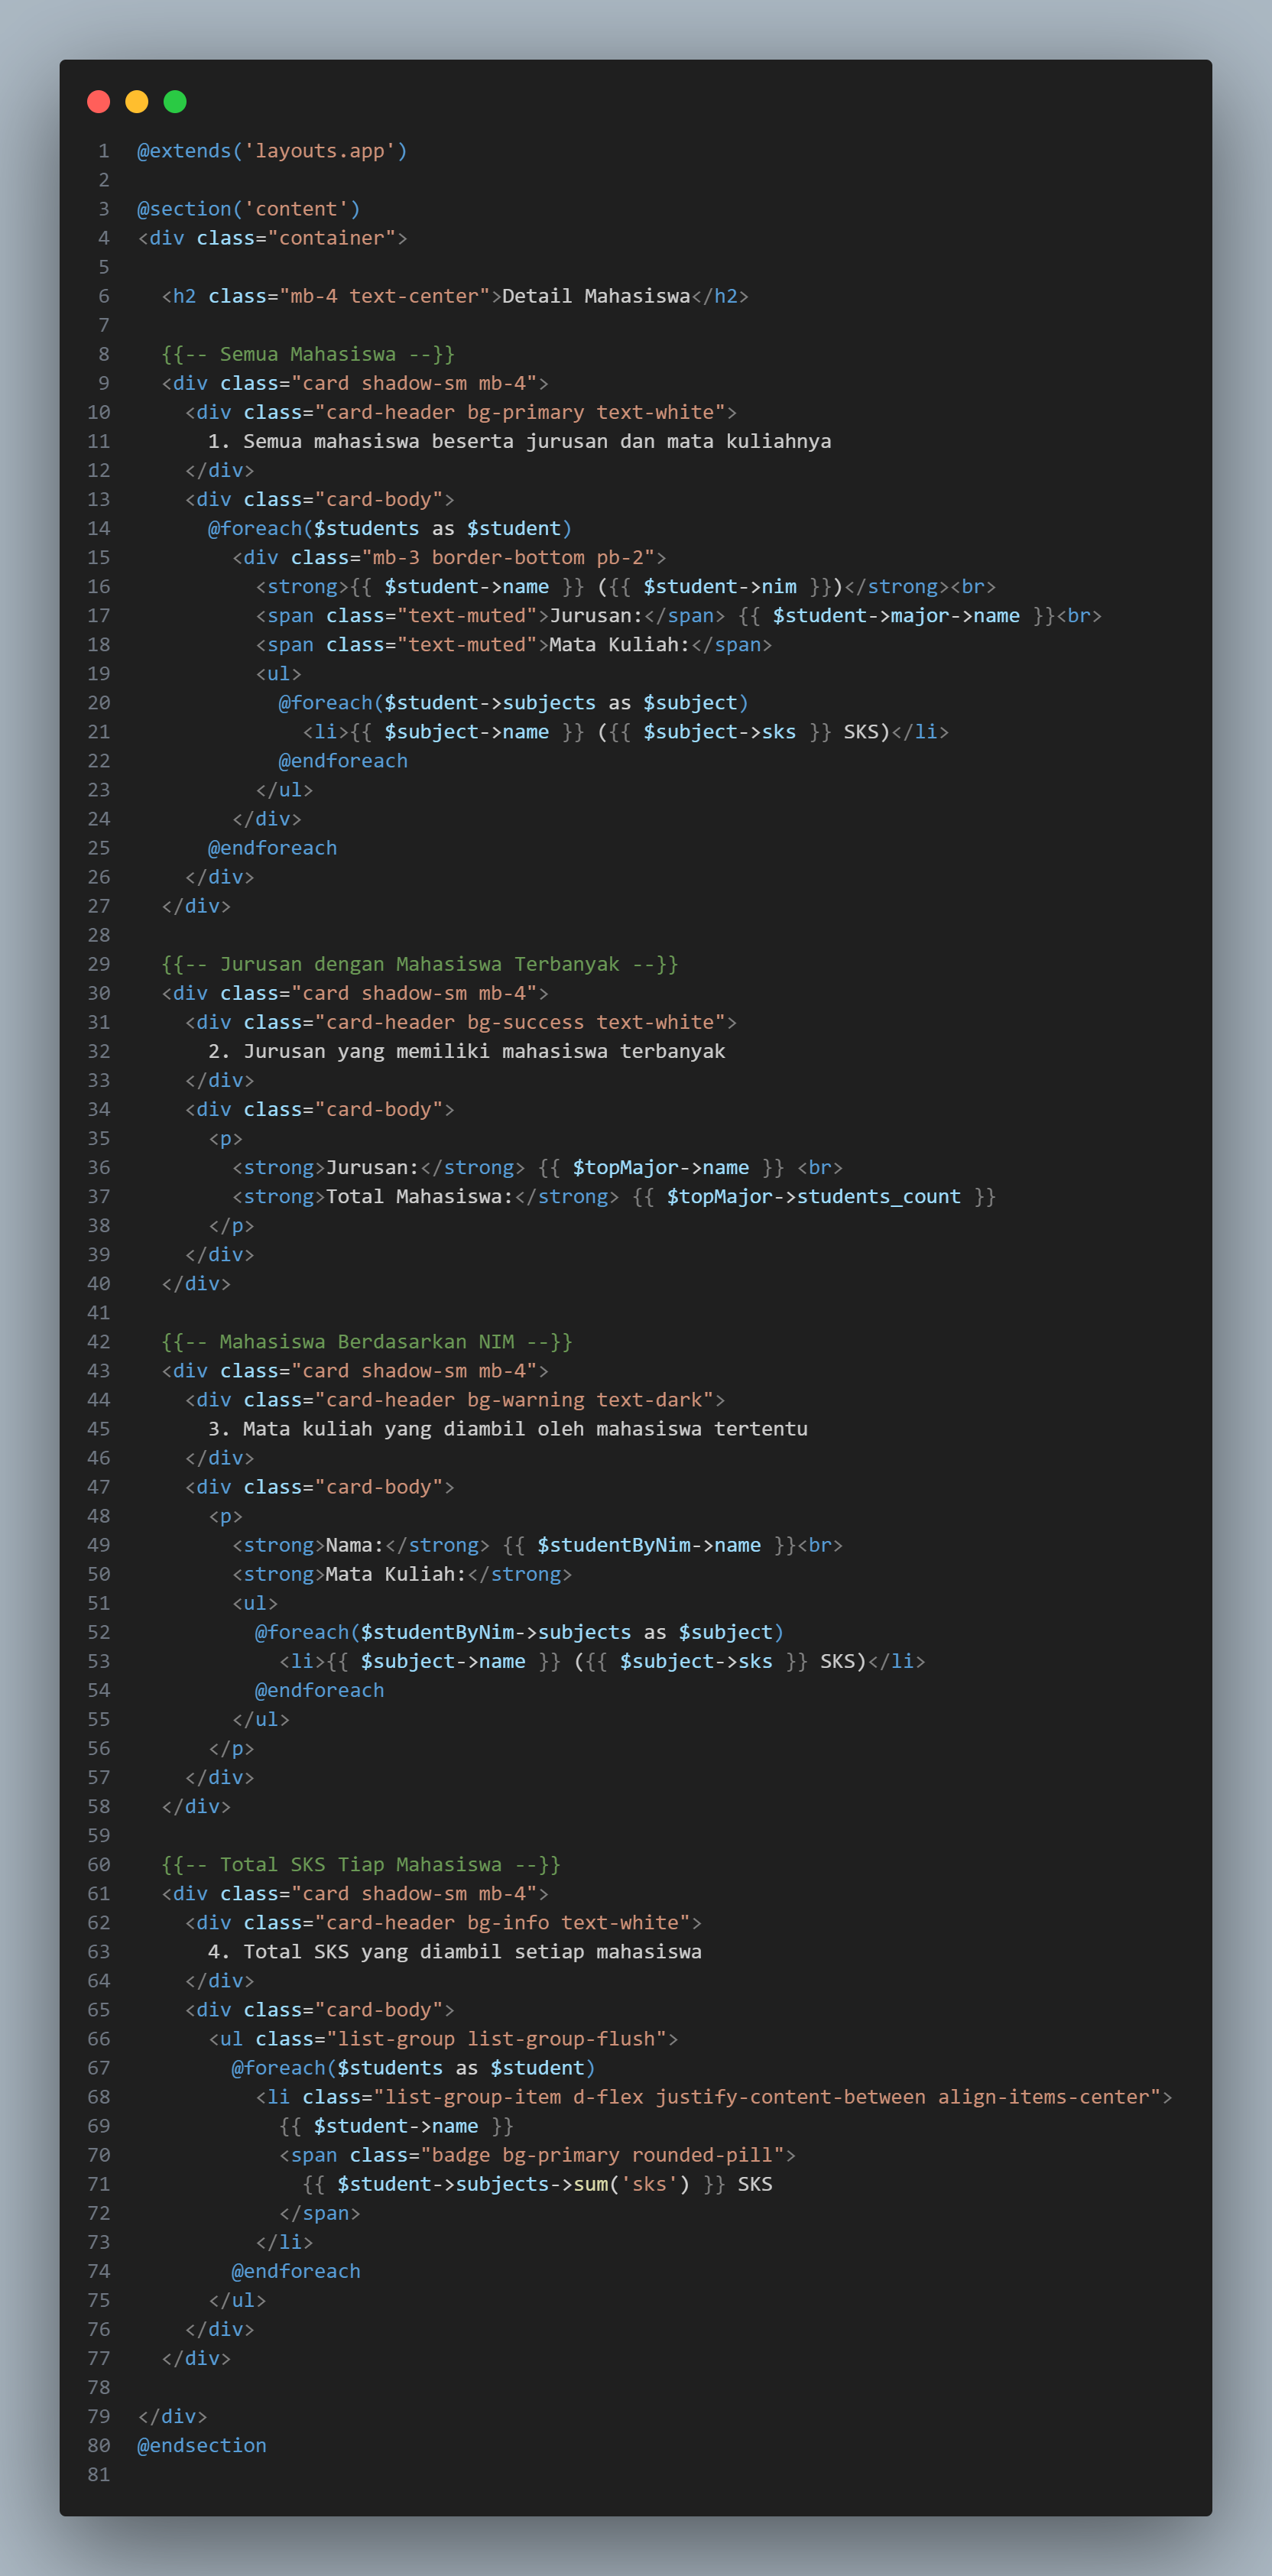Place cursor on @section('content') directive
The width and height of the screenshot is (1272, 2576).
click(248, 209)
